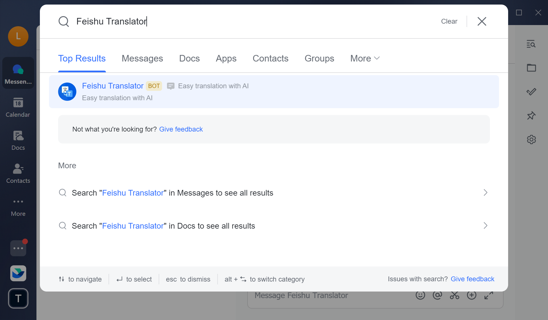Expand all Docs results with the chevron
This screenshot has width=548, height=320.
[485, 226]
